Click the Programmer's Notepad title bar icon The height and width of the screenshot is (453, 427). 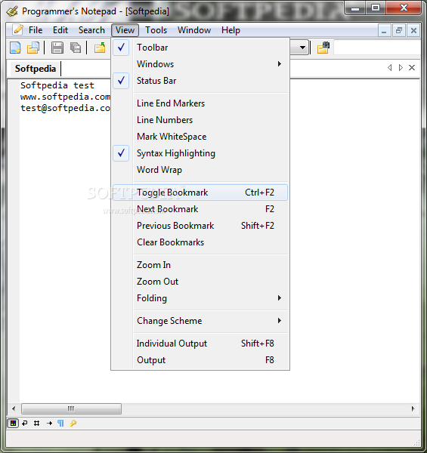pos(12,11)
